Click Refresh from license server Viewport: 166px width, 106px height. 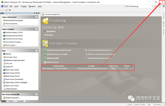point(98,58)
